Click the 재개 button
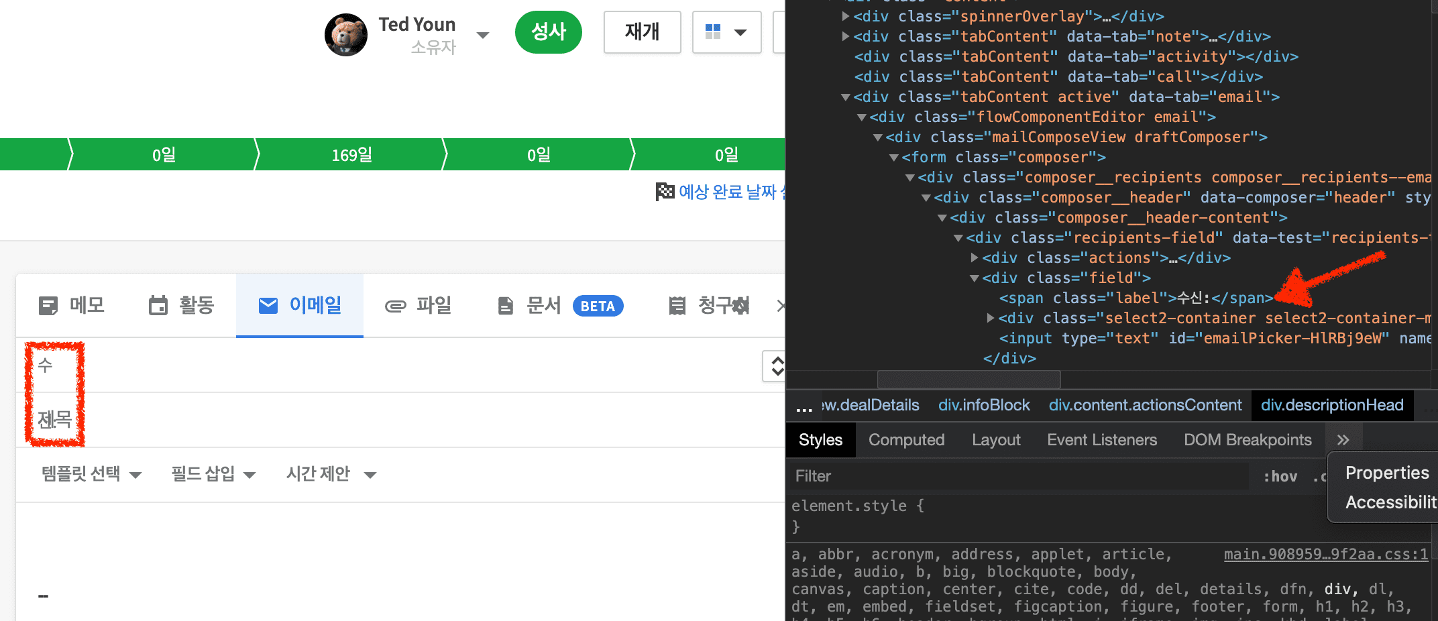Screen dimensions: 1438x621 coord(642,32)
